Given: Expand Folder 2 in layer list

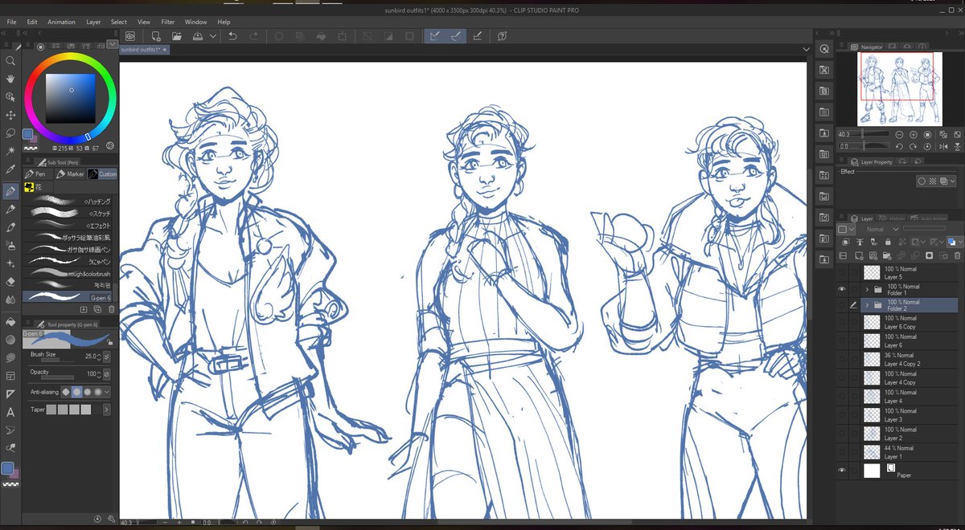Looking at the screenshot, I should tap(867, 305).
